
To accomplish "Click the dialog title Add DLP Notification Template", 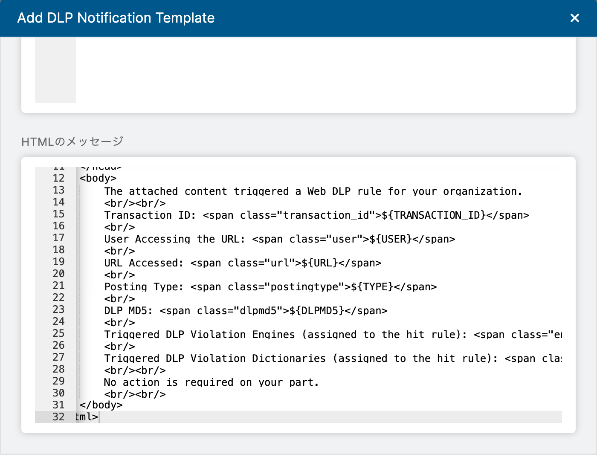I will [116, 18].
